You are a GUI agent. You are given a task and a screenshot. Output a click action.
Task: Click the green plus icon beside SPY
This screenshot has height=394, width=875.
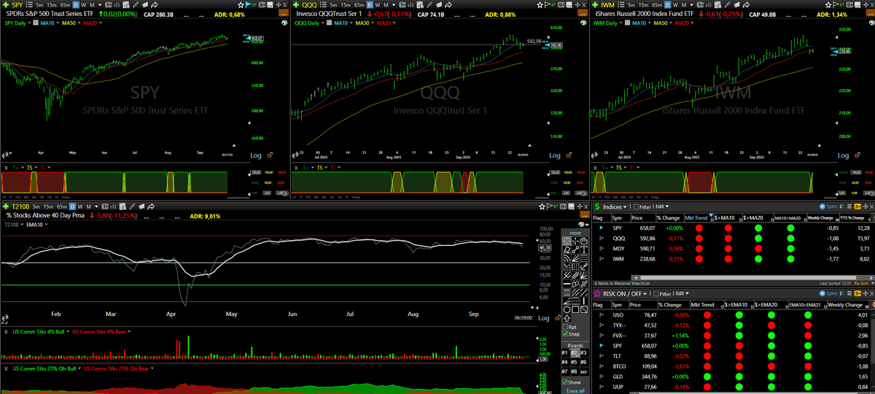[x=5, y=5]
